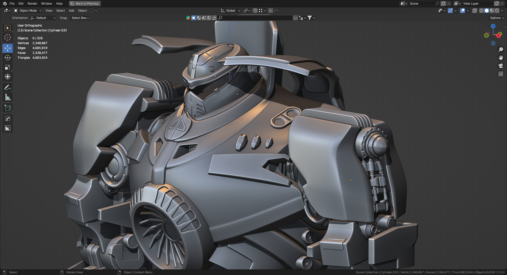Click the red X axis gizmo
507x275 pixels.
498,35
